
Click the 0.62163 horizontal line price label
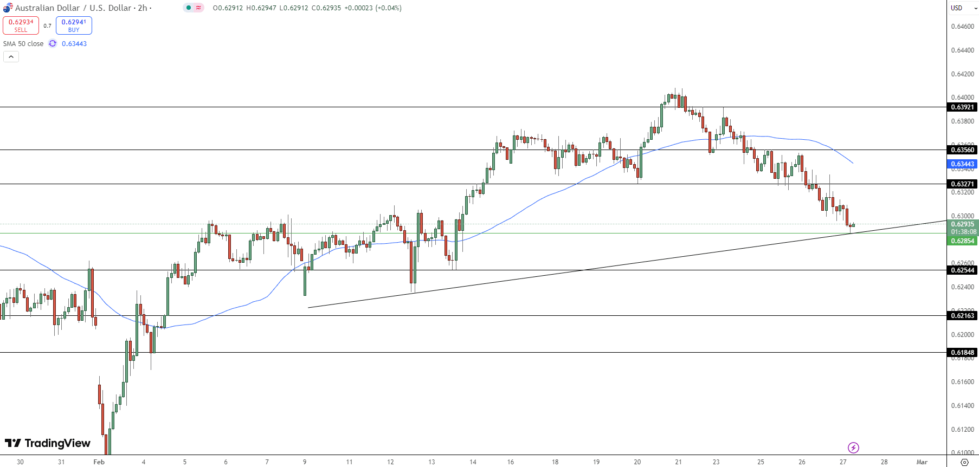click(x=963, y=316)
